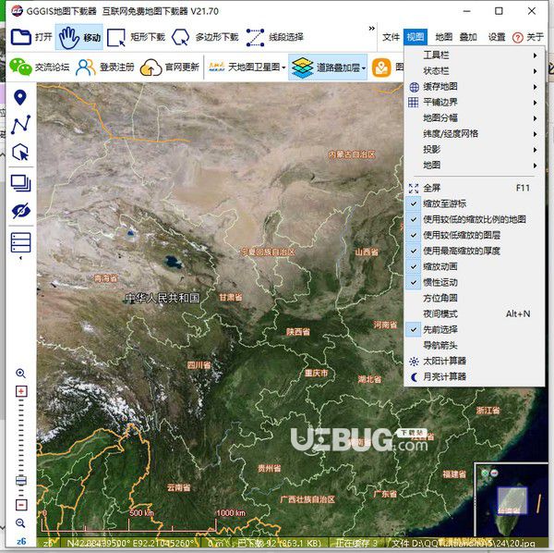Click the minimap's green plus button
Viewport: 554px width, 553px height.
pos(485,473)
